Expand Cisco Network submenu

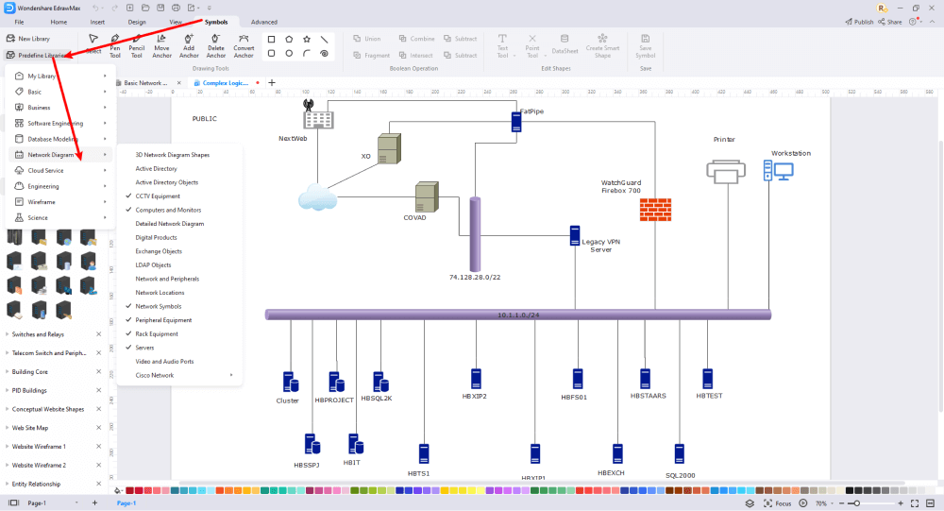click(x=180, y=375)
